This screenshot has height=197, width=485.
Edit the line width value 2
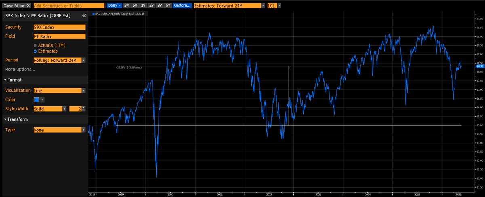[75, 109]
